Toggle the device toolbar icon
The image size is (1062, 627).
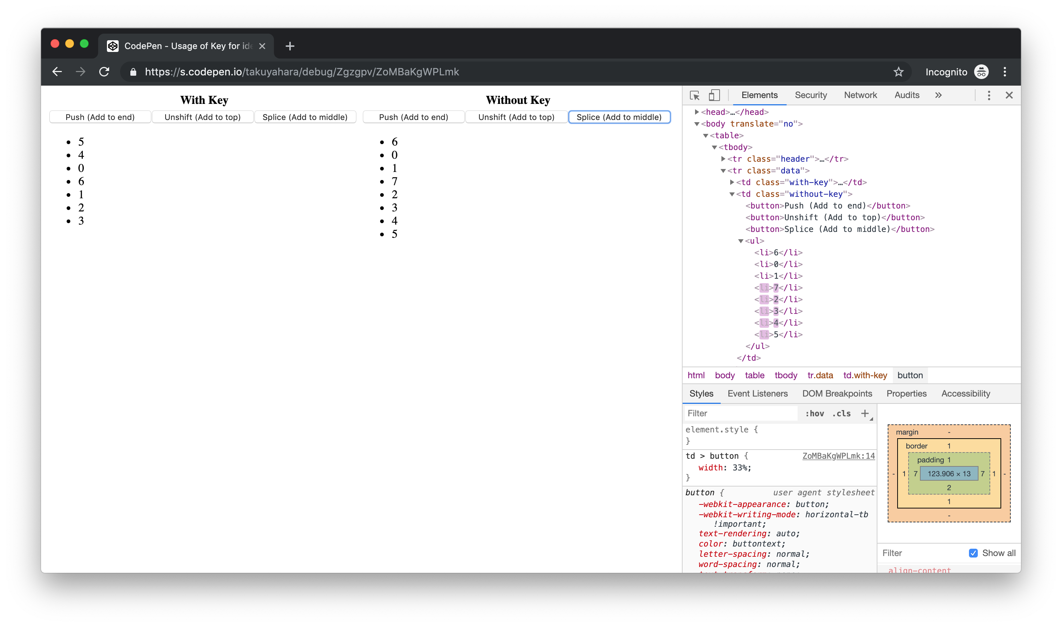click(715, 95)
